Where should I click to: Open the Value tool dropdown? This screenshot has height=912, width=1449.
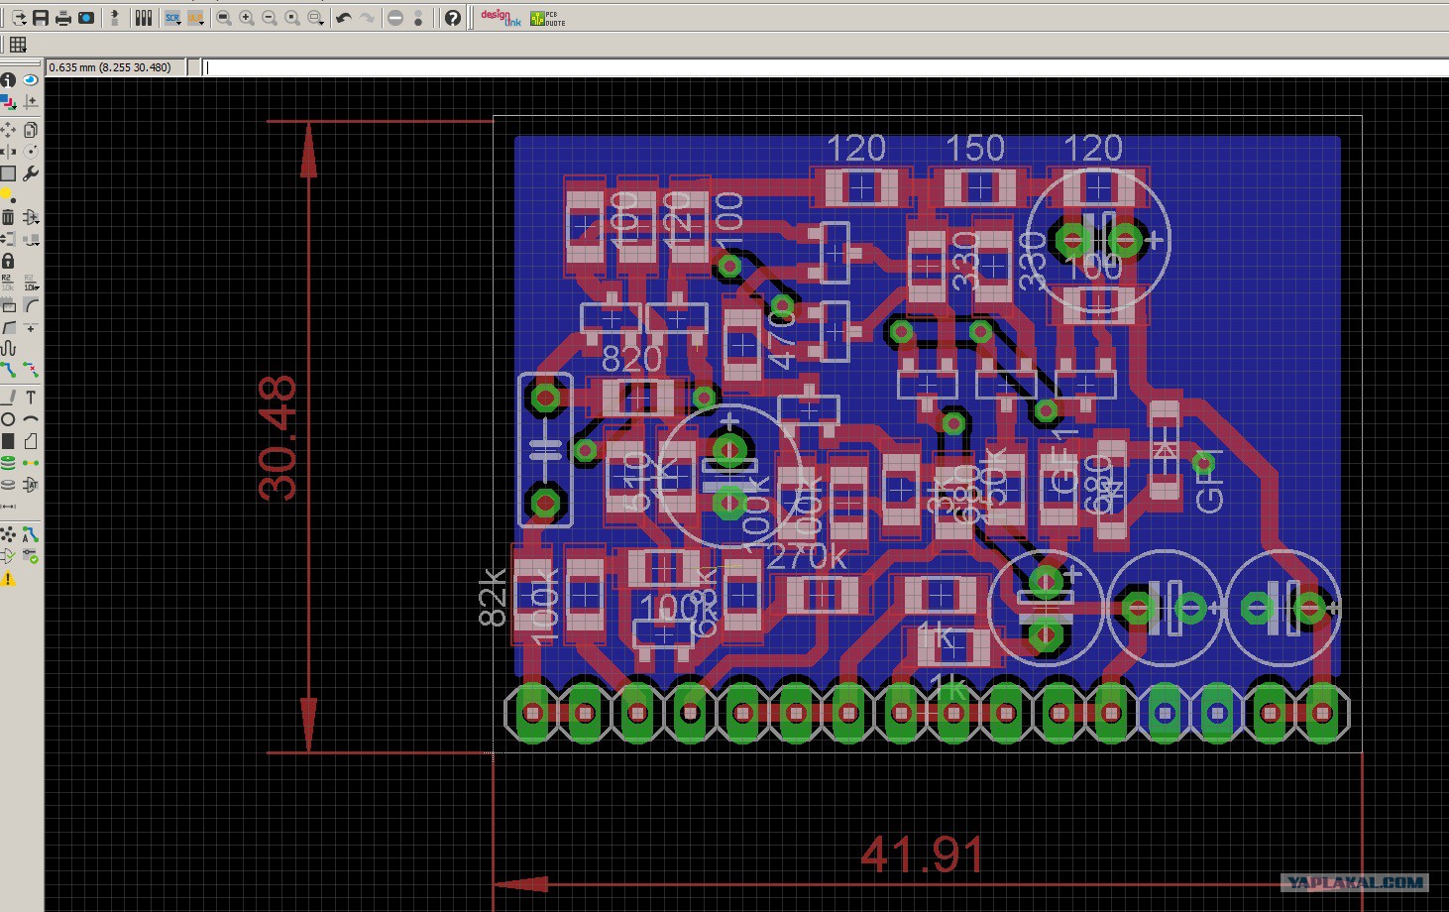[31, 283]
